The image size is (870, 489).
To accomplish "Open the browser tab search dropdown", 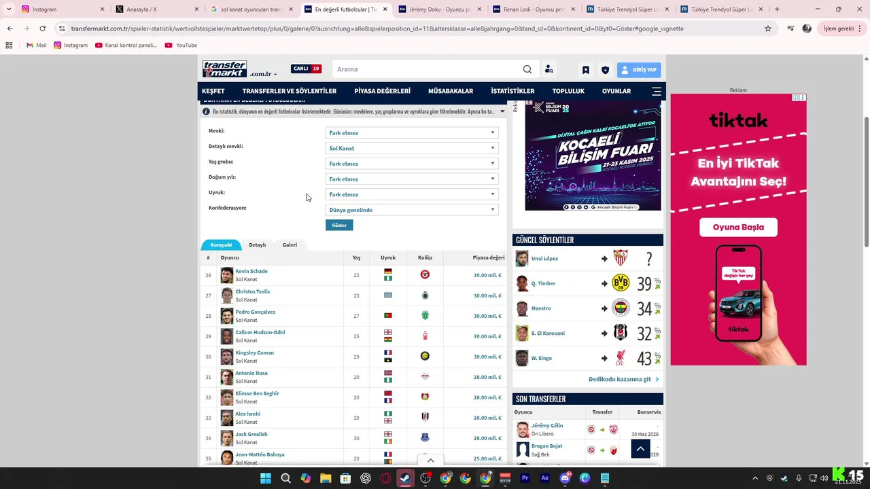I will coord(9,9).
